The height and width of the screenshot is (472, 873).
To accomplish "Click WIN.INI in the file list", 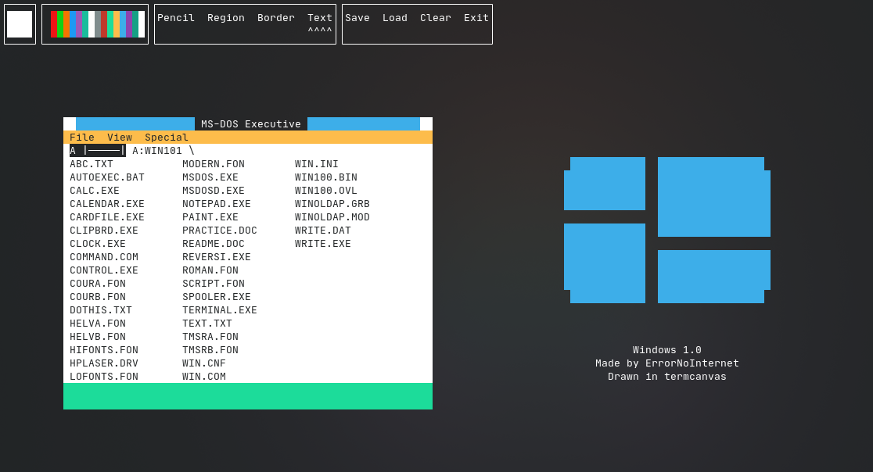I will point(316,164).
